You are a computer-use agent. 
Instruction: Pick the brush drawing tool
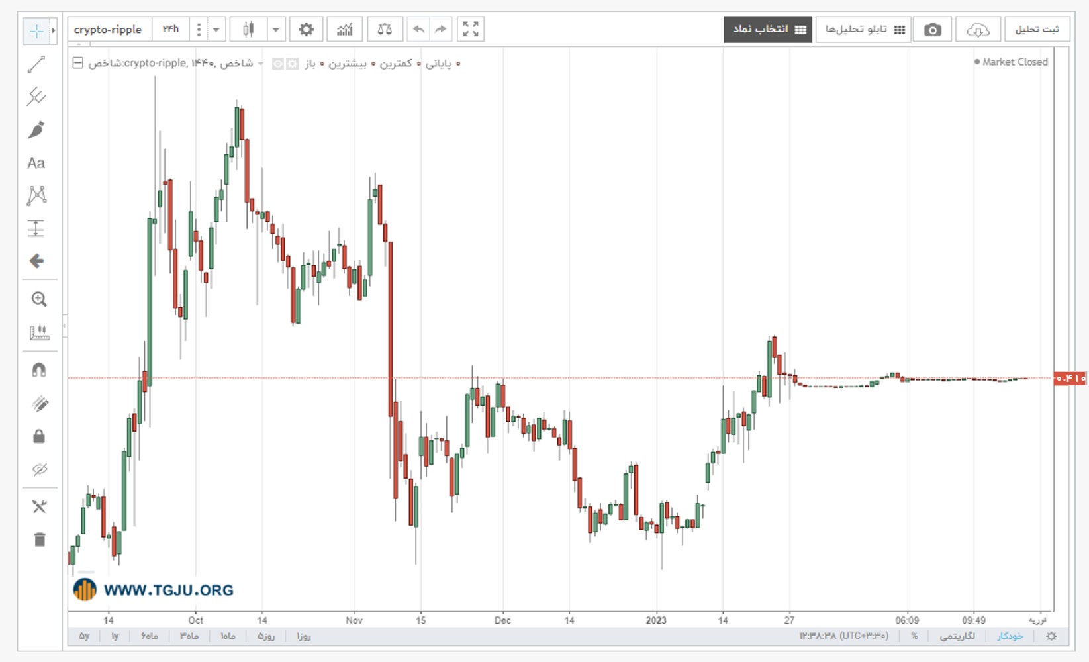tap(36, 130)
